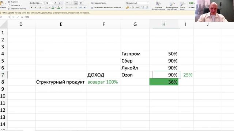
Task: Apply the green fill color bucket
Action: pyautogui.click(x=53, y=7)
